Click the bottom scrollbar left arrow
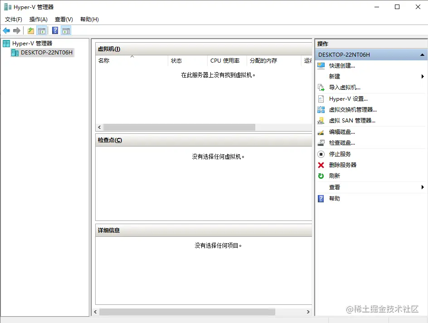The image size is (428, 323). tap(95, 312)
